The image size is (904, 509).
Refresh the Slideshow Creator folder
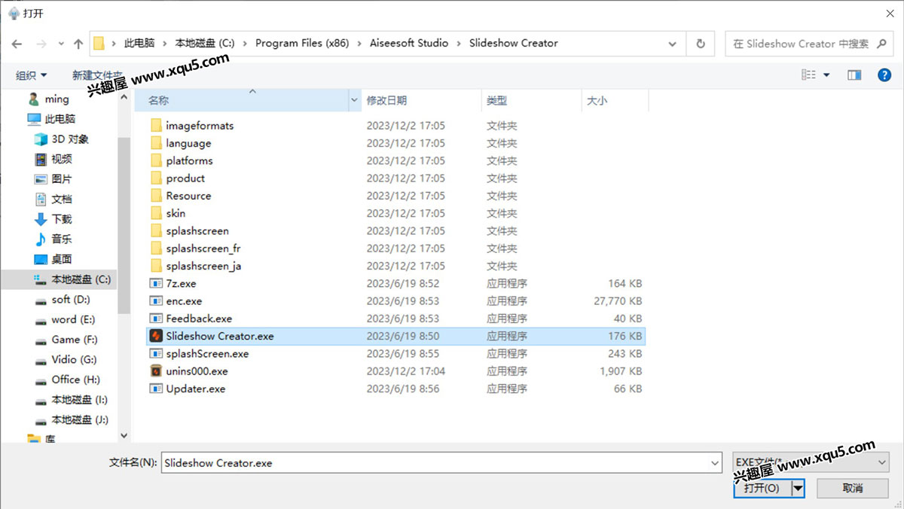pyautogui.click(x=701, y=44)
